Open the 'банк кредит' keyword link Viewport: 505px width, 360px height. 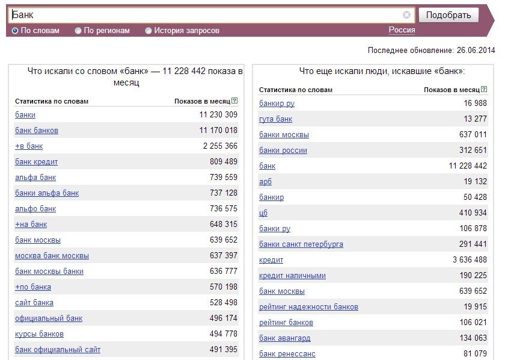37,162
